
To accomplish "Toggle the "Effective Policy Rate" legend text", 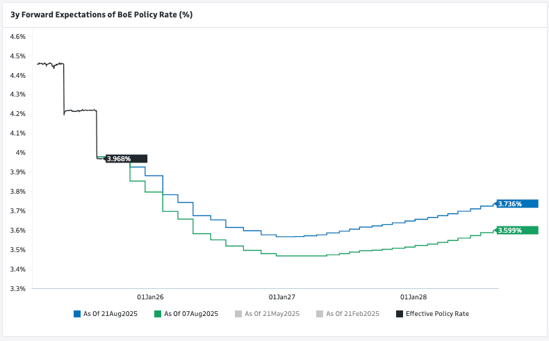I will click(x=437, y=314).
